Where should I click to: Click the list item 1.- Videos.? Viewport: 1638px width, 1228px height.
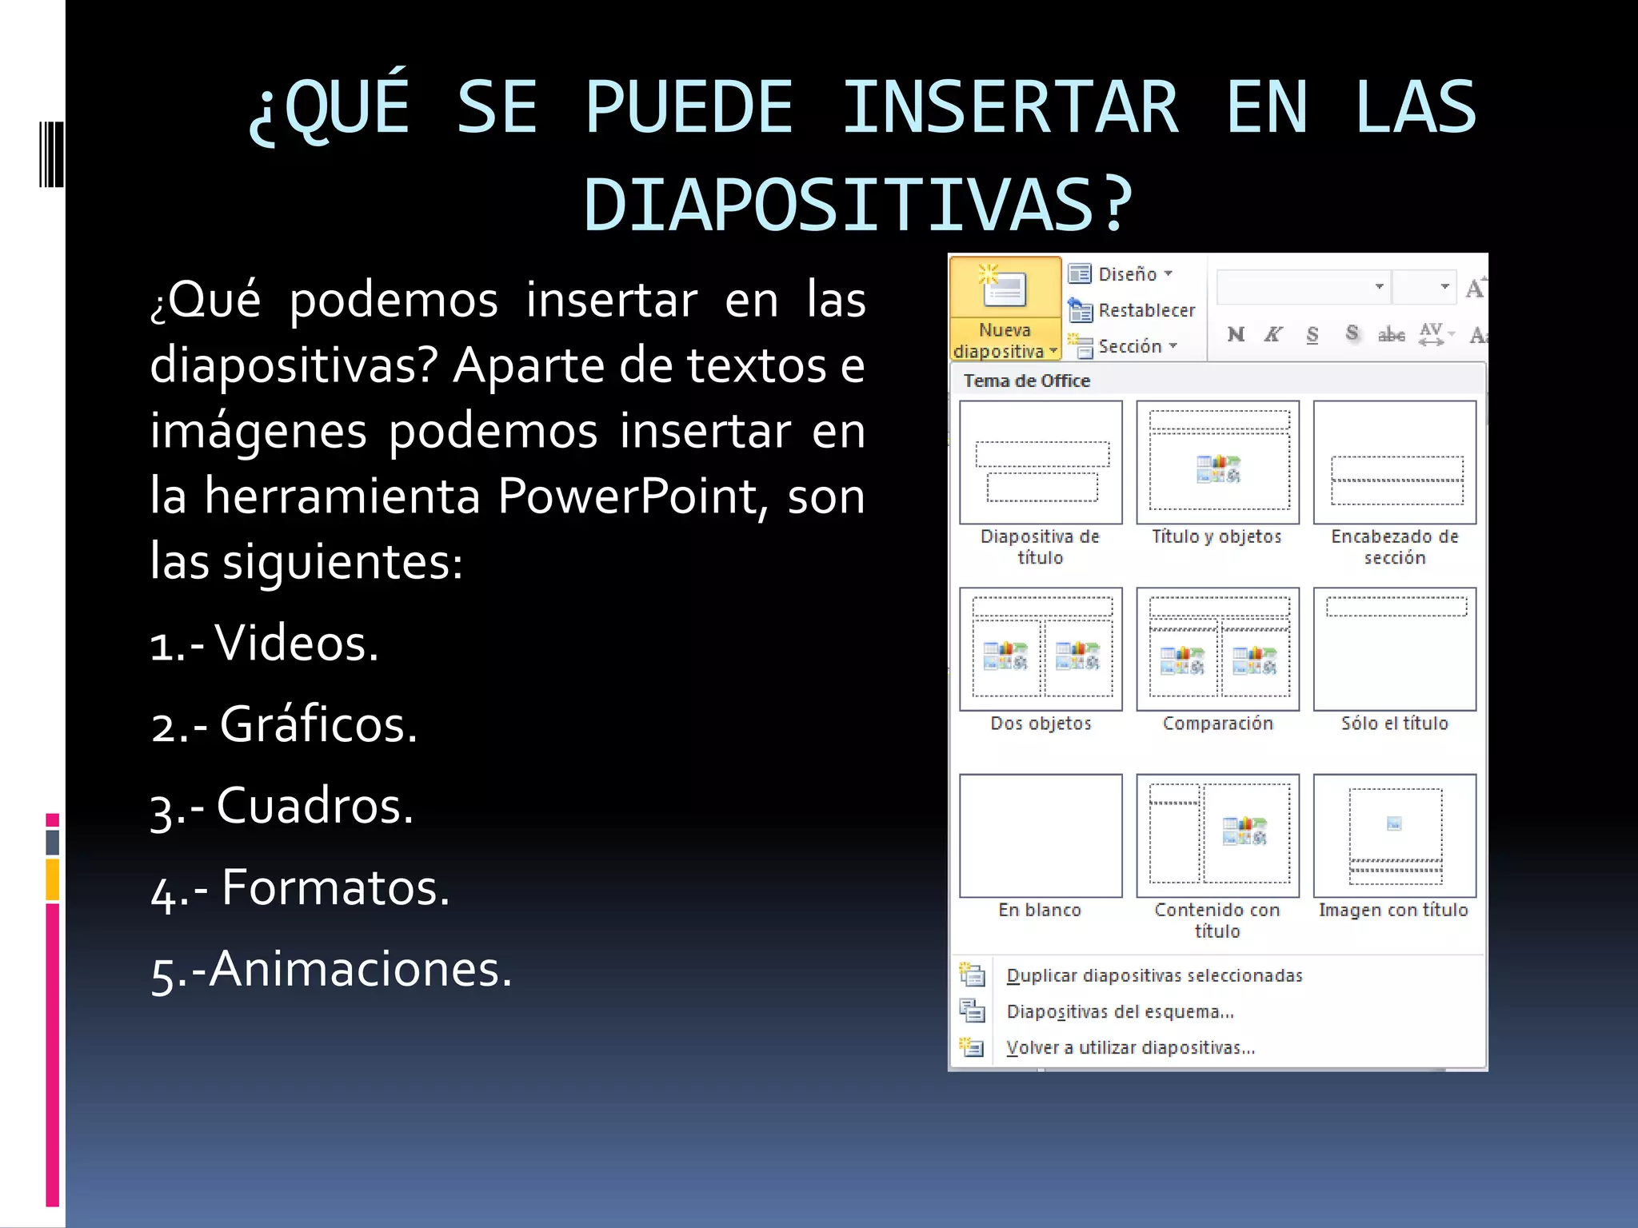click(x=265, y=643)
